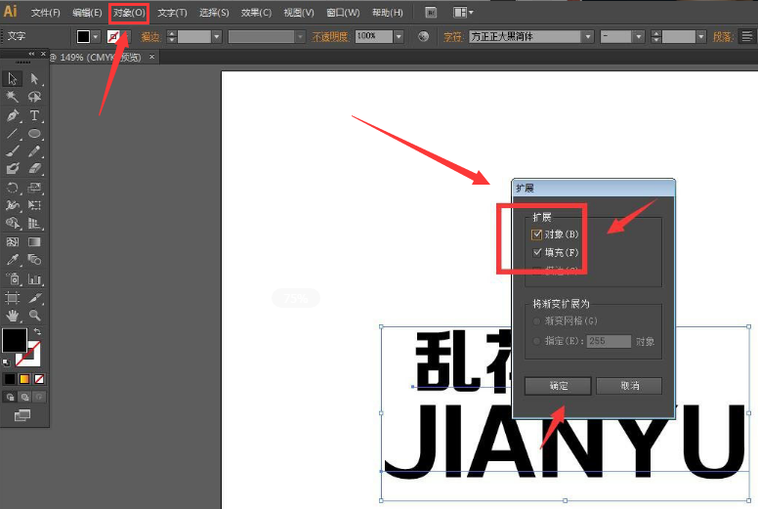The image size is (758, 509).
Task: Toggle 对象(B) checkbox in 扩展 dialog
Action: click(x=536, y=234)
